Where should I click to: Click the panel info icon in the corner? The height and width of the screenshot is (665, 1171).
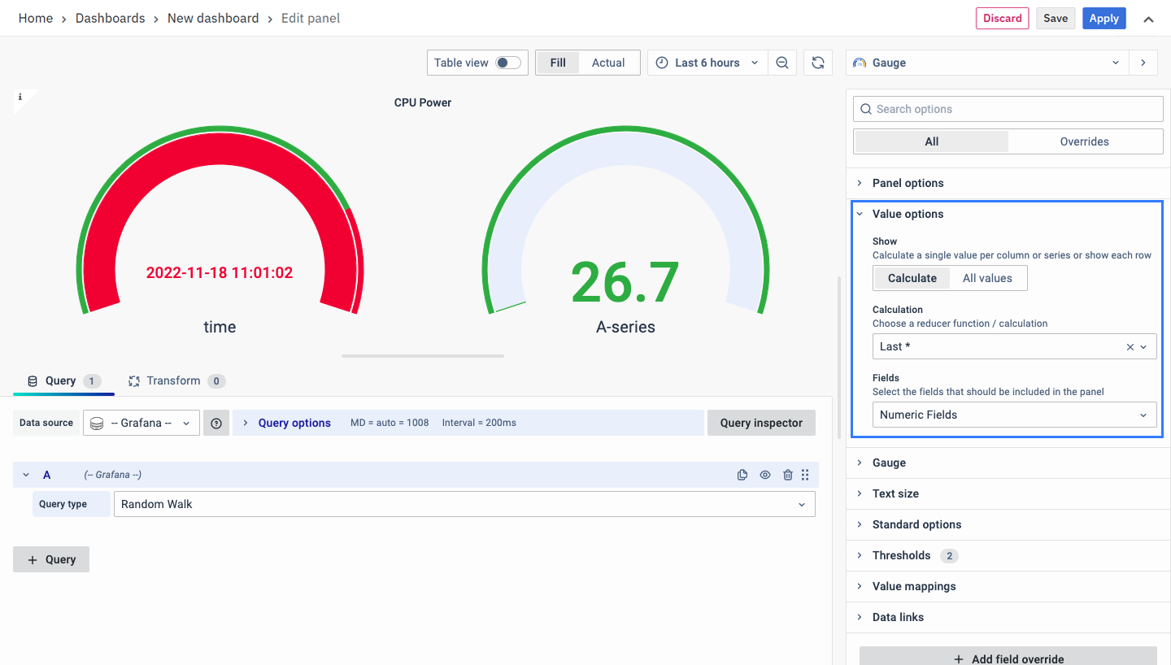[x=20, y=97]
